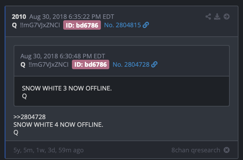Click the share icon on post 2010
Image resolution: width=243 pixels, height=160 pixels.
click(x=208, y=16)
